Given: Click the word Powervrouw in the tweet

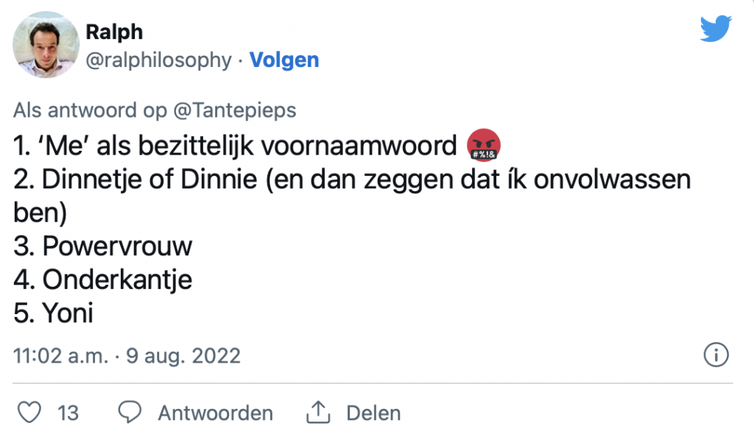Looking at the screenshot, I should (x=117, y=246).
